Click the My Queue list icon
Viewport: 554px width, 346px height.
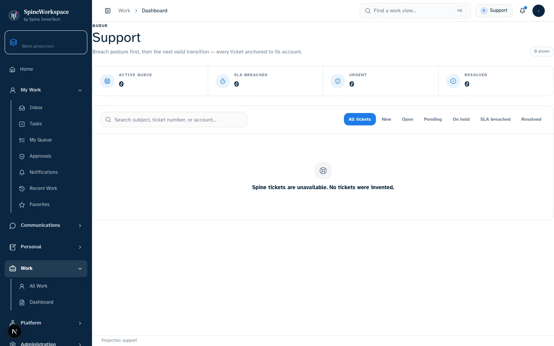click(x=22, y=140)
